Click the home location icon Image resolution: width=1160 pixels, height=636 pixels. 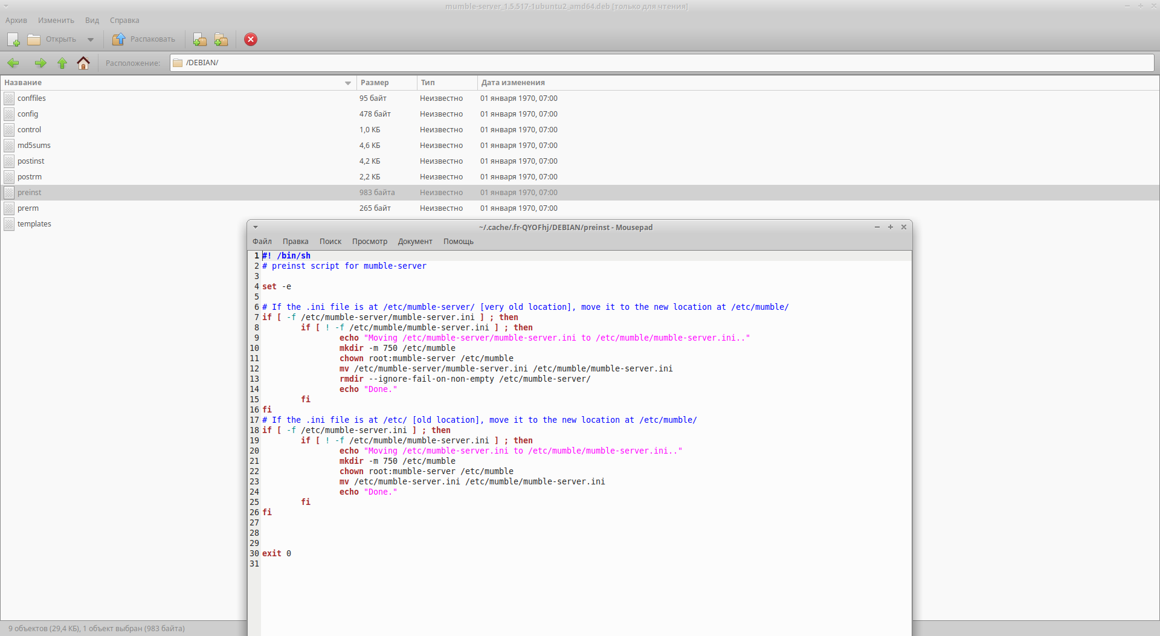[x=83, y=63]
